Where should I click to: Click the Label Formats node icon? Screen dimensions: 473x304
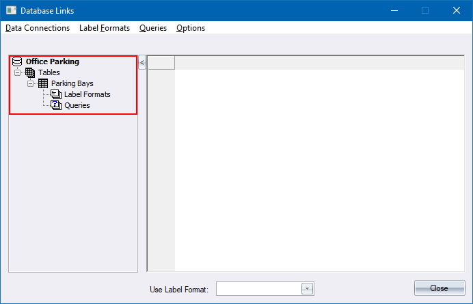point(56,94)
